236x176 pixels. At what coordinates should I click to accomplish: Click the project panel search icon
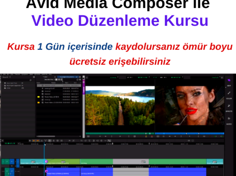(x=31, y=80)
